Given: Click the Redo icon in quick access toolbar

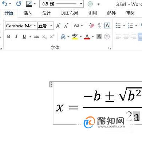Looking at the screenshot, I should click(19, 4).
